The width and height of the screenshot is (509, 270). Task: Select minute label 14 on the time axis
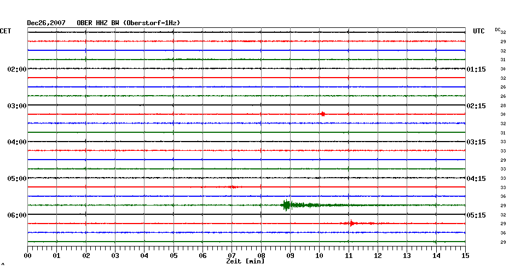pyautogui.click(x=436, y=256)
